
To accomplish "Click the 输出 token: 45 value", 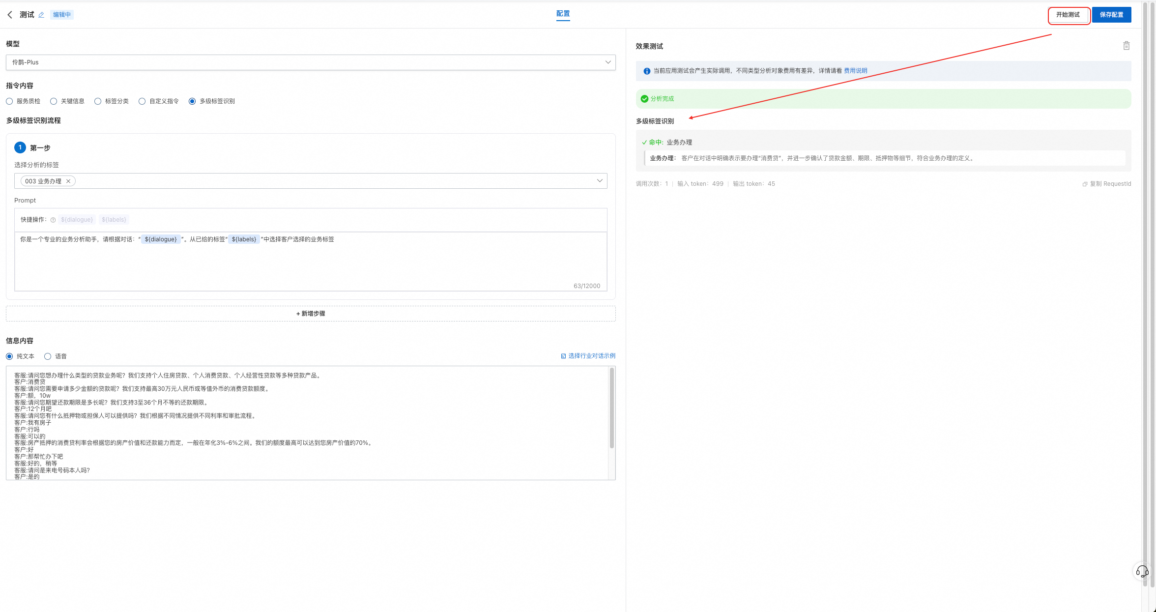I will [753, 184].
